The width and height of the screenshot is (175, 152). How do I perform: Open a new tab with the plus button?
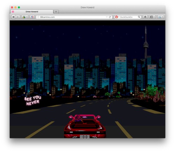pos(56,12)
